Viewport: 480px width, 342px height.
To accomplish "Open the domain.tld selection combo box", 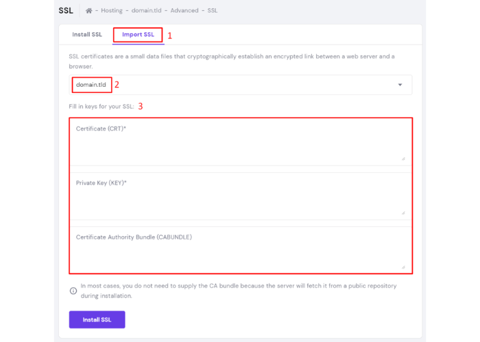I will [240, 85].
